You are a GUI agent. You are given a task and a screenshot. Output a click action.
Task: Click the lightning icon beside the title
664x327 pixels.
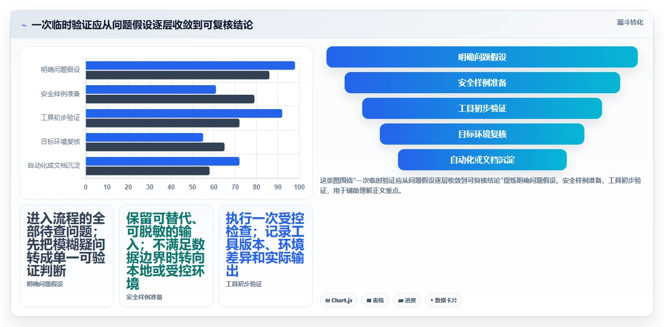(24, 25)
